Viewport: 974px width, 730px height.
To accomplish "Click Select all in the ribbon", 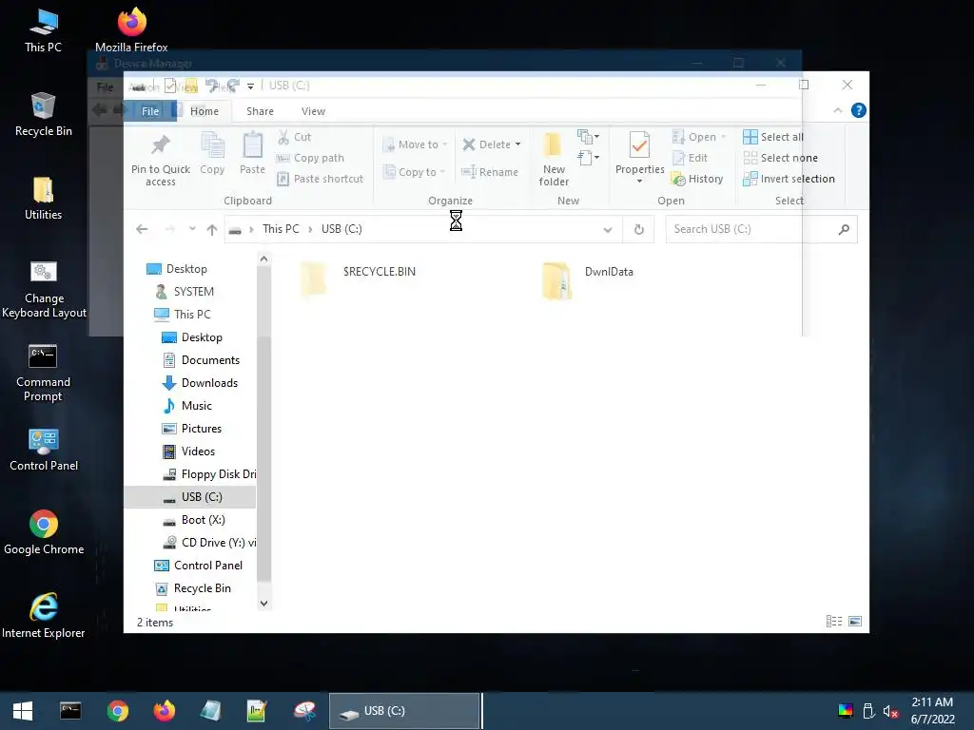I will (x=773, y=137).
